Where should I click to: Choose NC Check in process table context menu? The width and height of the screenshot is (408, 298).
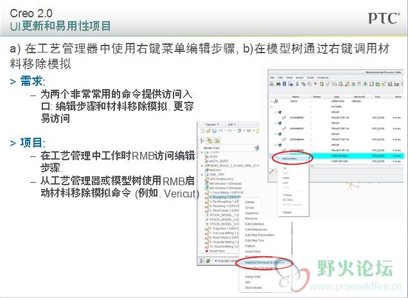[288, 200]
